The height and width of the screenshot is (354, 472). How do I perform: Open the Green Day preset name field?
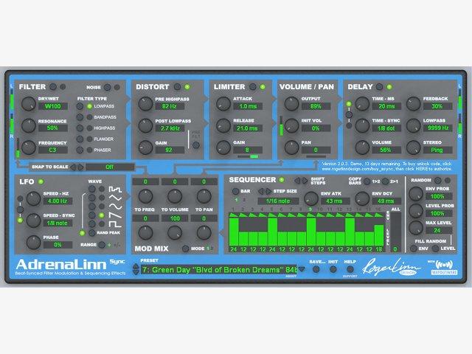(219, 270)
